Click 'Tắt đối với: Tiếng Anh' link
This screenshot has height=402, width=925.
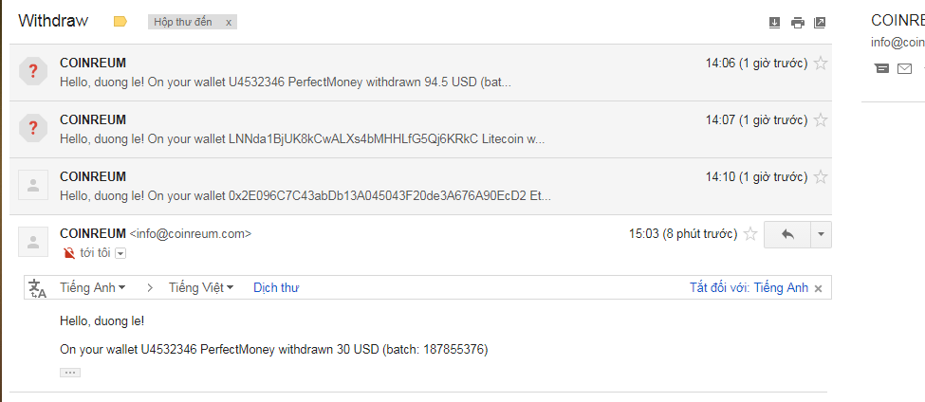click(x=749, y=288)
